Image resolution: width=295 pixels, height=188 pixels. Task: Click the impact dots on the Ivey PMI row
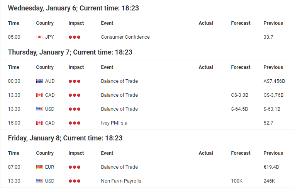click(75, 123)
